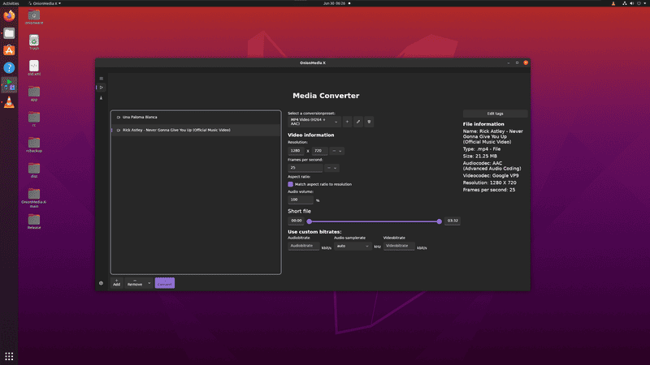Open the Remove button dropdown arrow

coord(149,283)
